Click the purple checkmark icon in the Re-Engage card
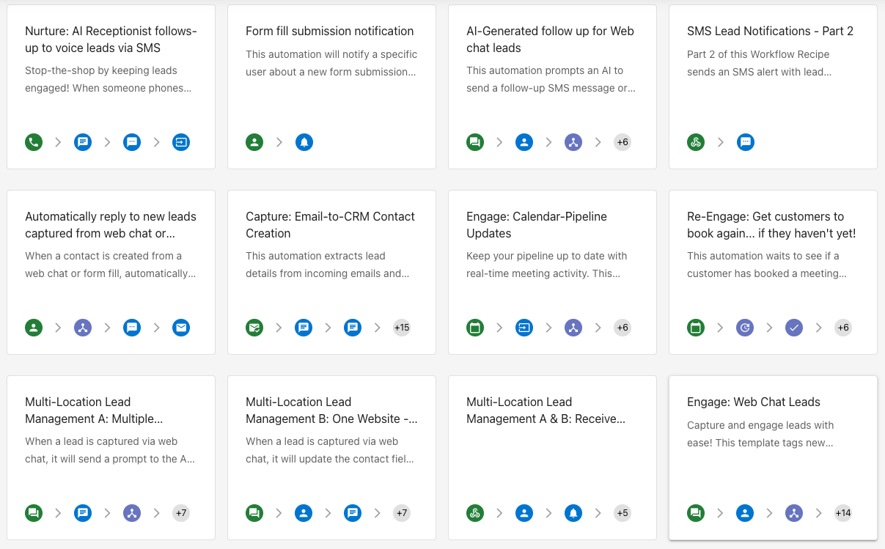The image size is (885, 549). (794, 328)
